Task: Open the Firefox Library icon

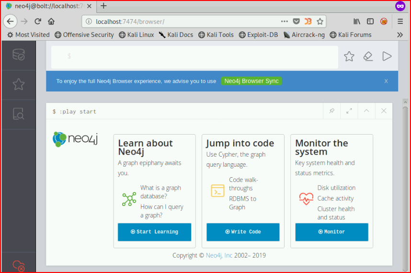Action: (357, 22)
